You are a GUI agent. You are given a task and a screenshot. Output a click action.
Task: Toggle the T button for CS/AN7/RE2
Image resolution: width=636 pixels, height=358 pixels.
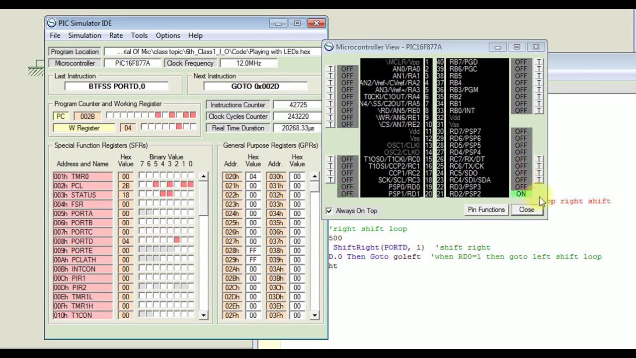pyautogui.click(x=330, y=125)
